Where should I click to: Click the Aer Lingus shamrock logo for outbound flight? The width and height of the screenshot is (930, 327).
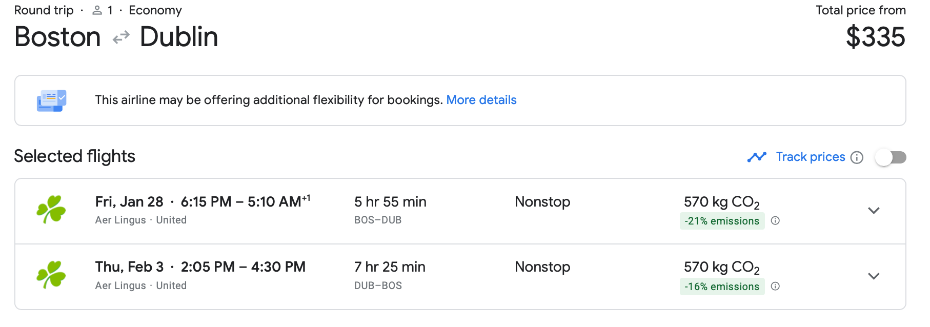click(51, 210)
